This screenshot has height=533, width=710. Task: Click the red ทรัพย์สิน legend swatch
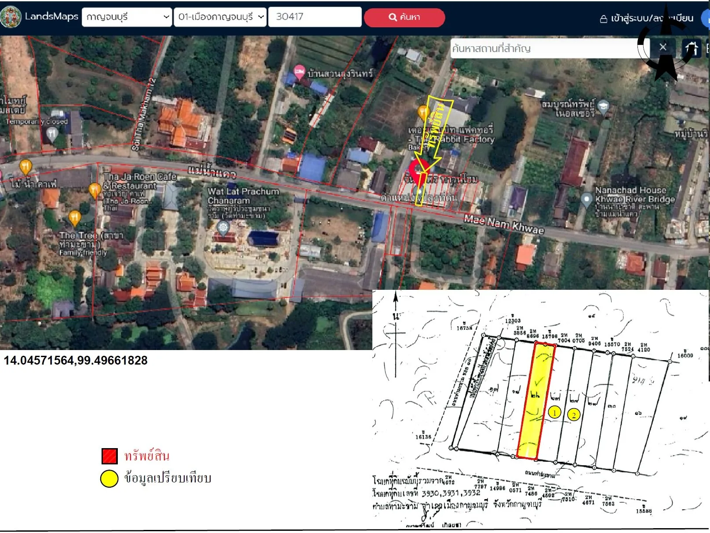tap(109, 456)
